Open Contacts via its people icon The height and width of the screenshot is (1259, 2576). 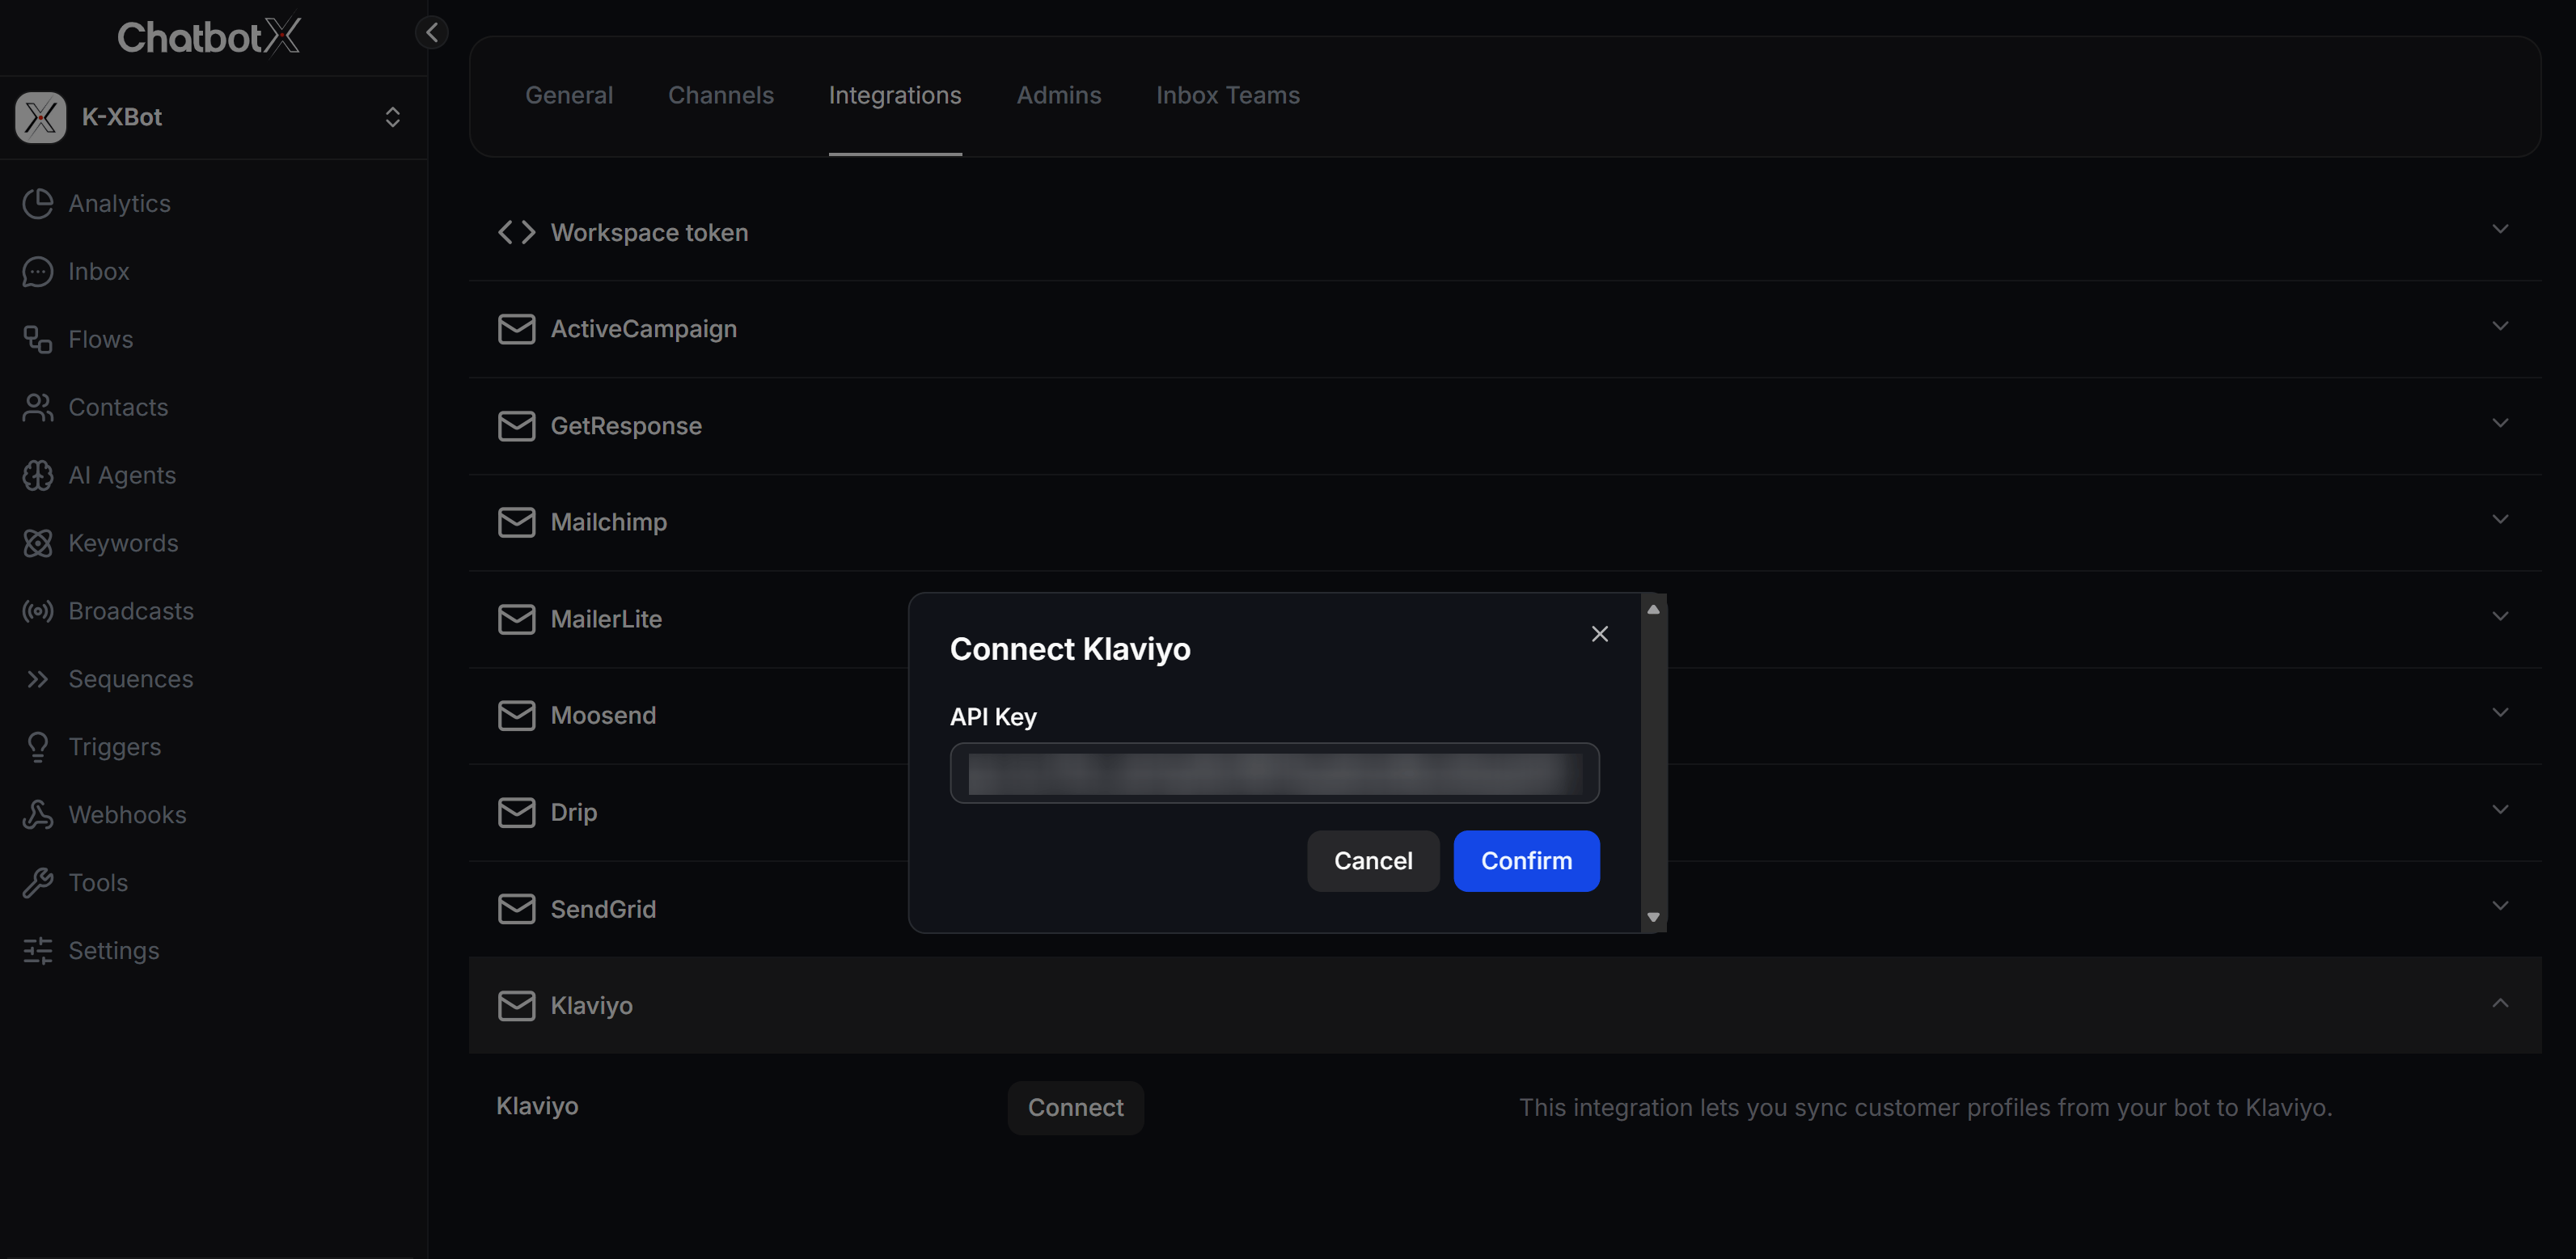coord(38,408)
